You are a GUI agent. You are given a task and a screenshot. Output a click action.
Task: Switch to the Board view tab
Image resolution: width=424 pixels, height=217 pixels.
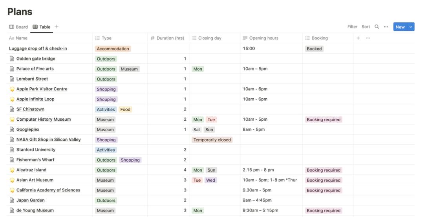(18, 27)
